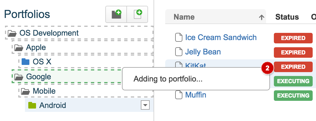Click the green Android folder icon
Screen dimensions: 316x121
click(32, 105)
